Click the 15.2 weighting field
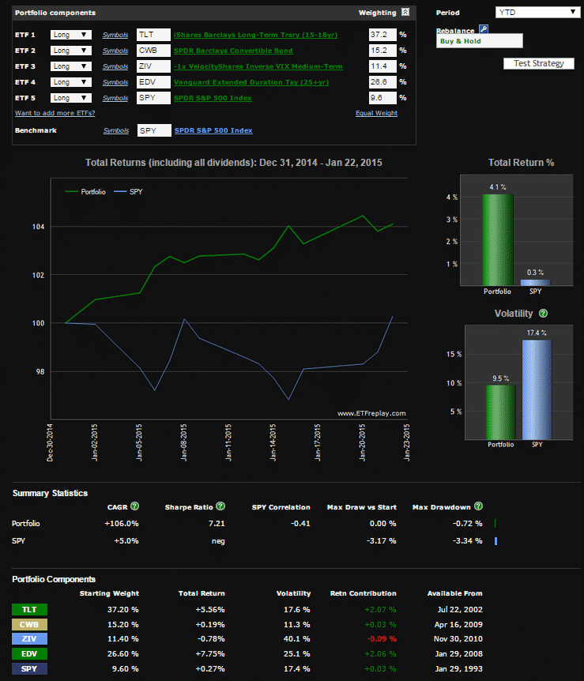 coord(382,51)
